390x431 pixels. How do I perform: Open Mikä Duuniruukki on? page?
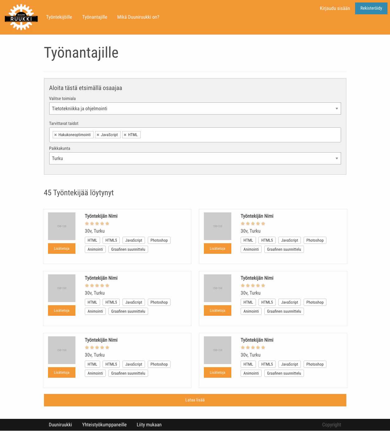pos(138,17)
